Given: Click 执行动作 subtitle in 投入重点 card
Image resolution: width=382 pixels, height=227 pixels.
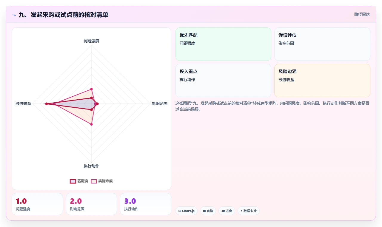Looking at the screenshot, I should coord(187,80).
